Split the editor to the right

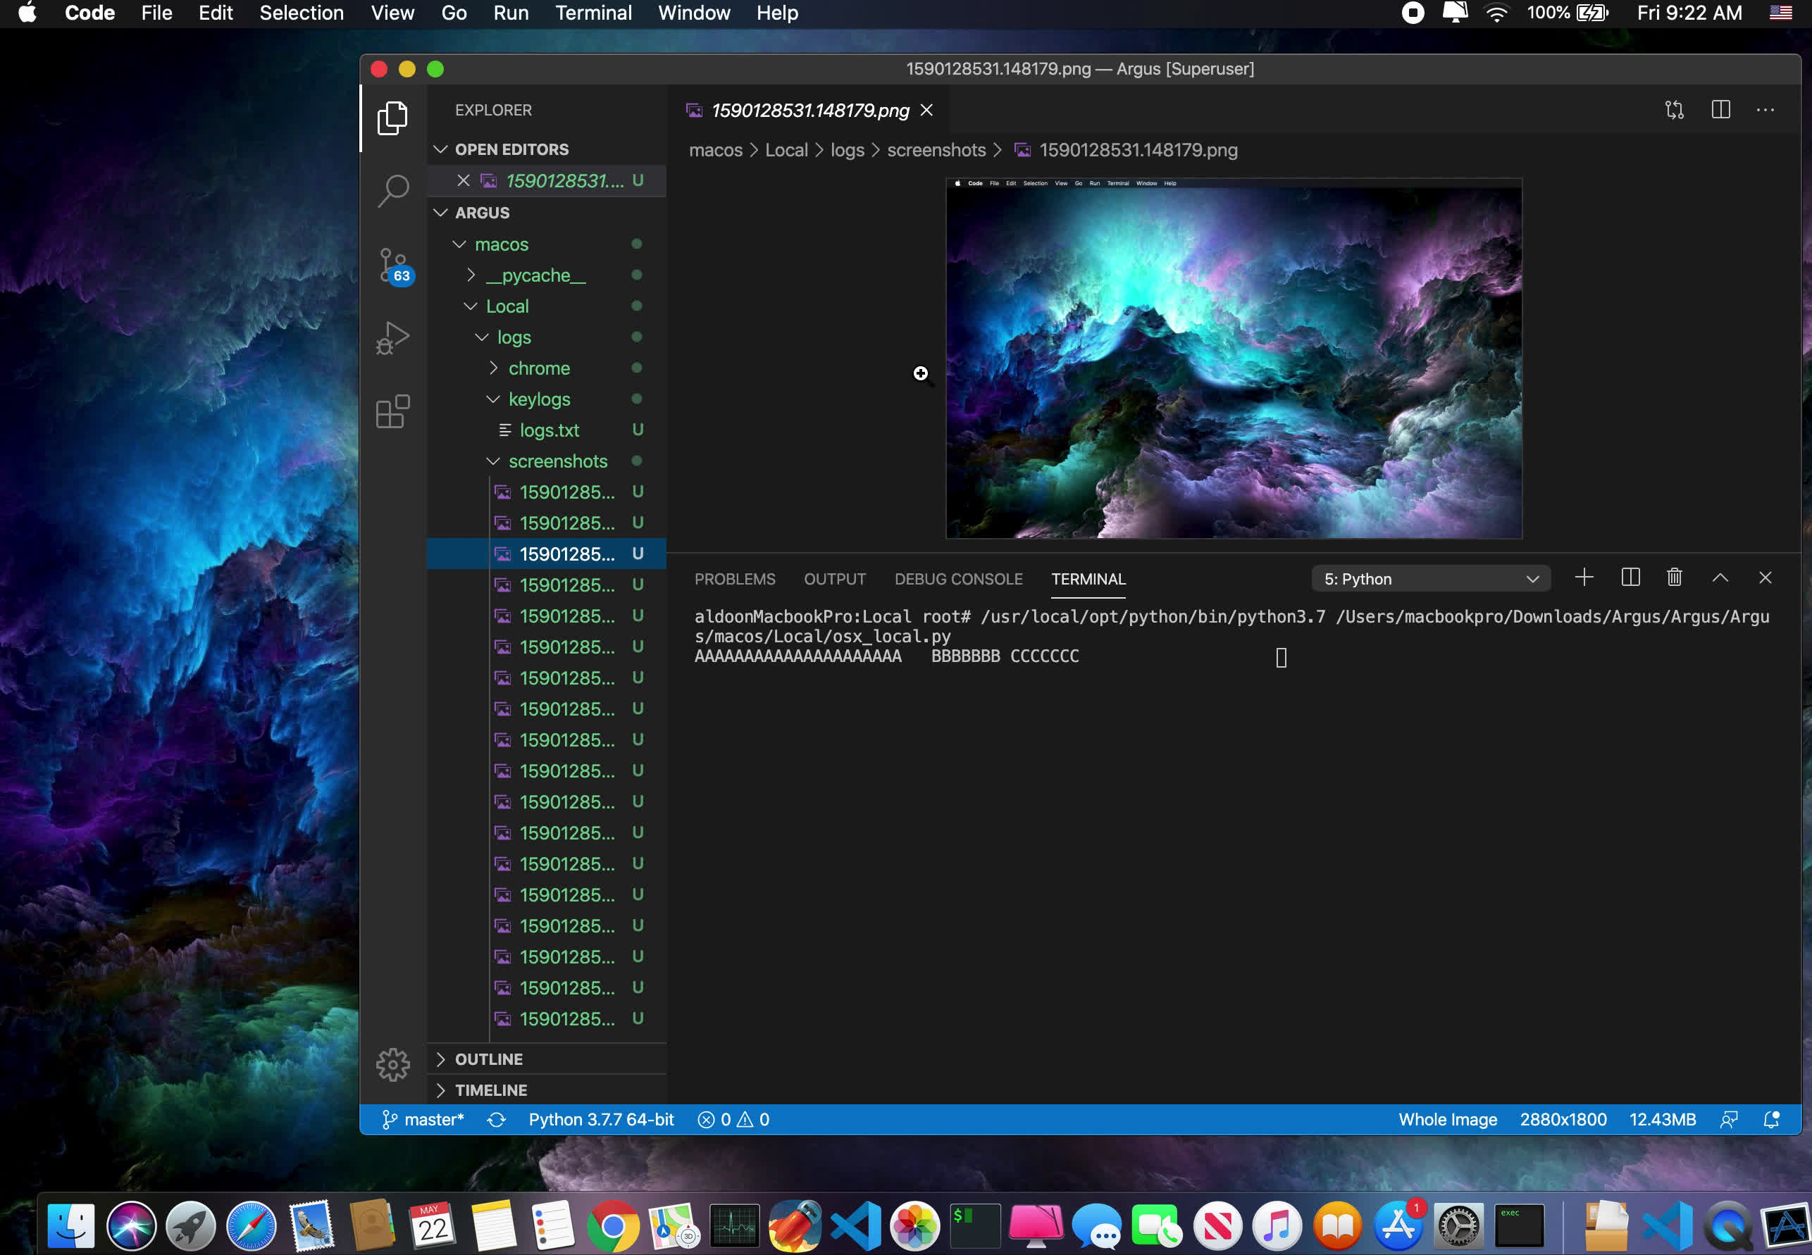tap(1720, 110)
